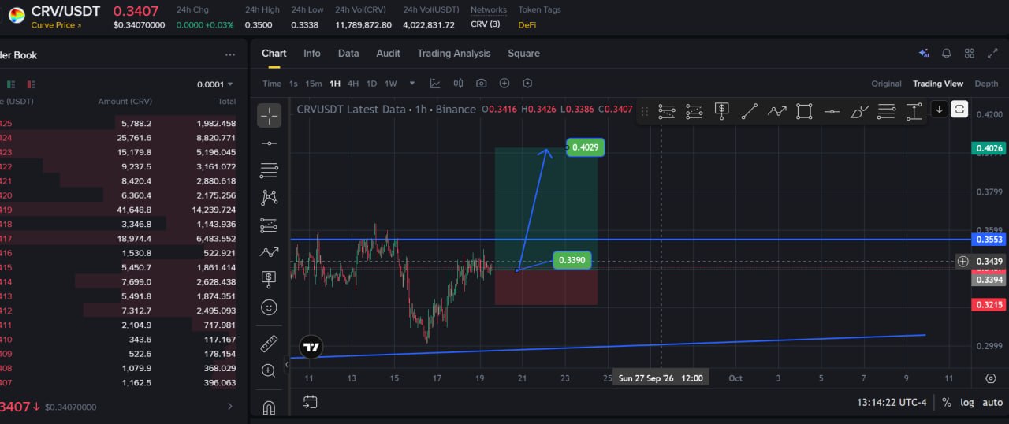
Task: Open the emoji icons tool
Action: coord(270,307)
